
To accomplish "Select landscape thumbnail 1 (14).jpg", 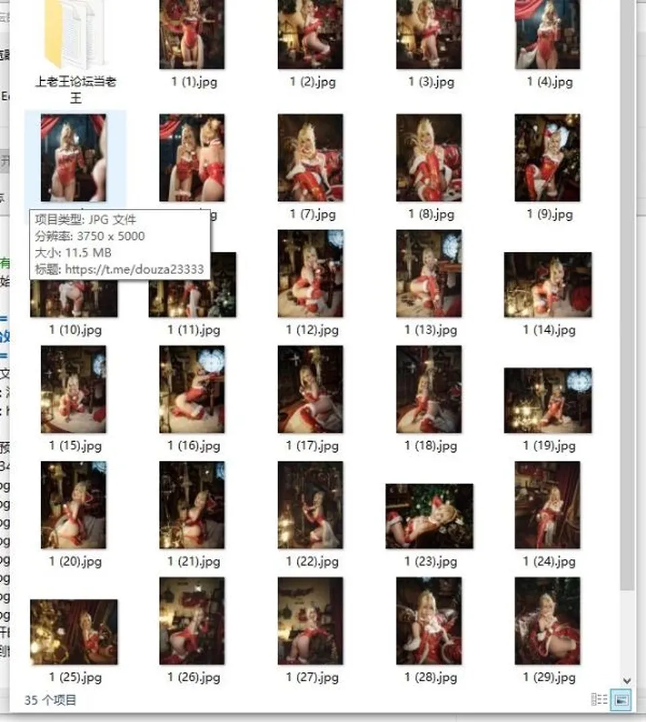I will pos(548,285).
